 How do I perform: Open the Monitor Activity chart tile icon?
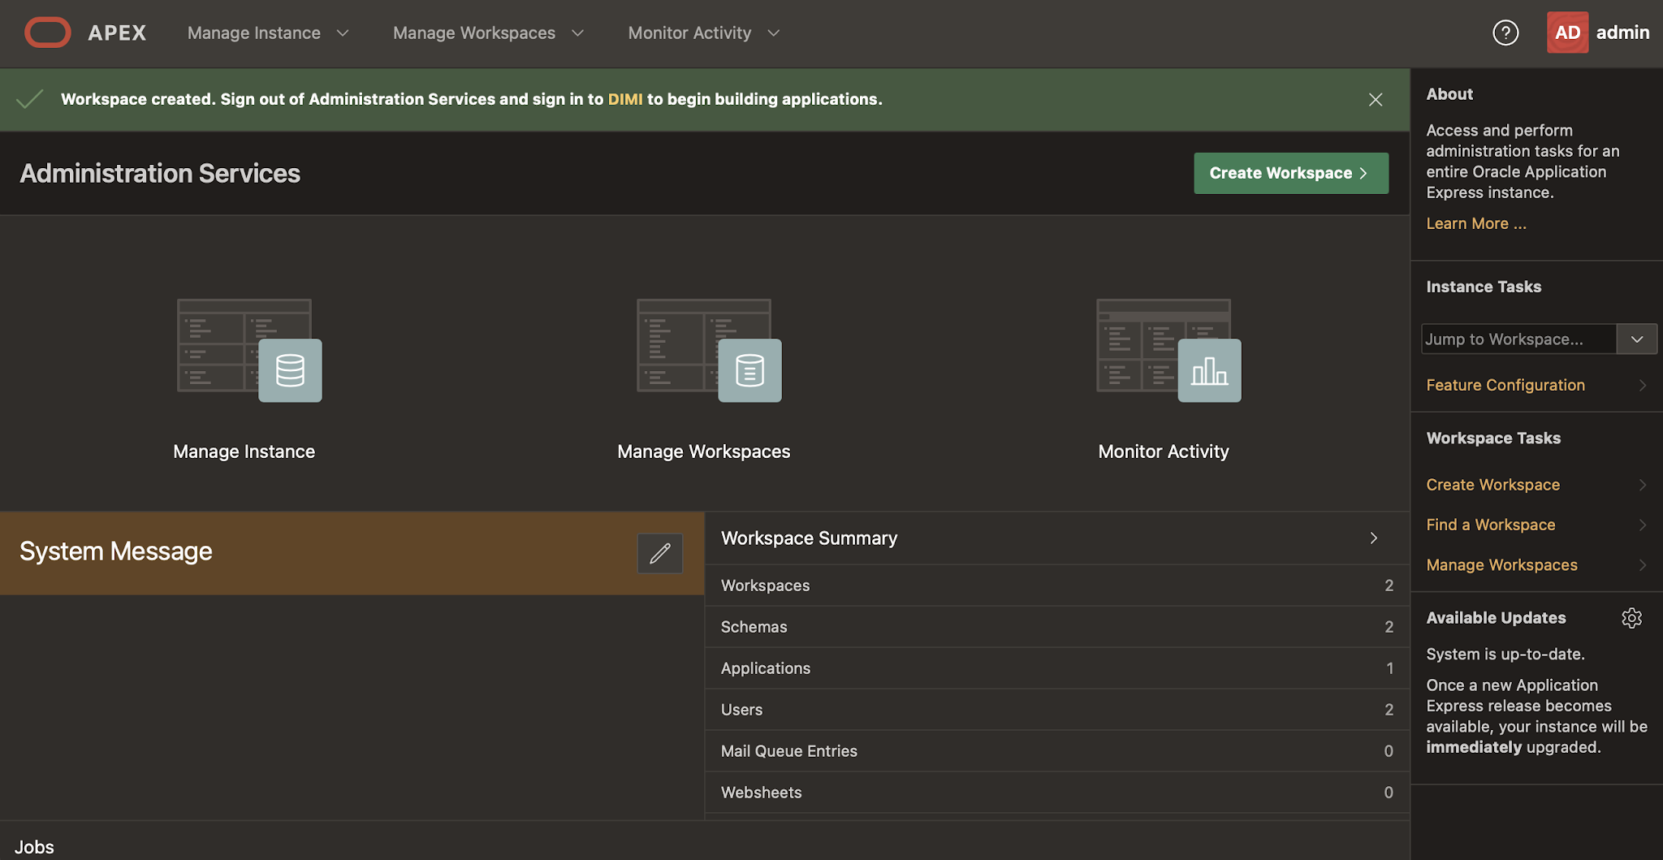[1208, 370]
